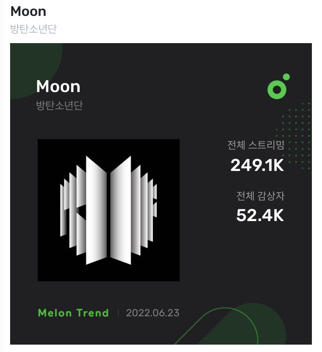The height and width of the screenshot is (352, 322).
Task: Select the 전체 스트리밍 label
Action: [256, 145]
